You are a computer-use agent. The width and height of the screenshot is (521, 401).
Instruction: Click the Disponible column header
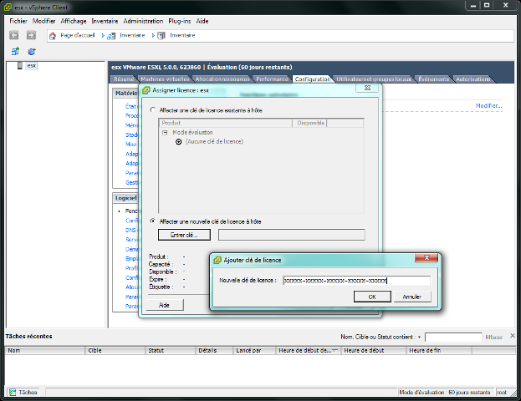click(x=310, y=123)
